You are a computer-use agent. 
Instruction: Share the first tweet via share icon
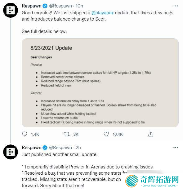tap(150, 134)
